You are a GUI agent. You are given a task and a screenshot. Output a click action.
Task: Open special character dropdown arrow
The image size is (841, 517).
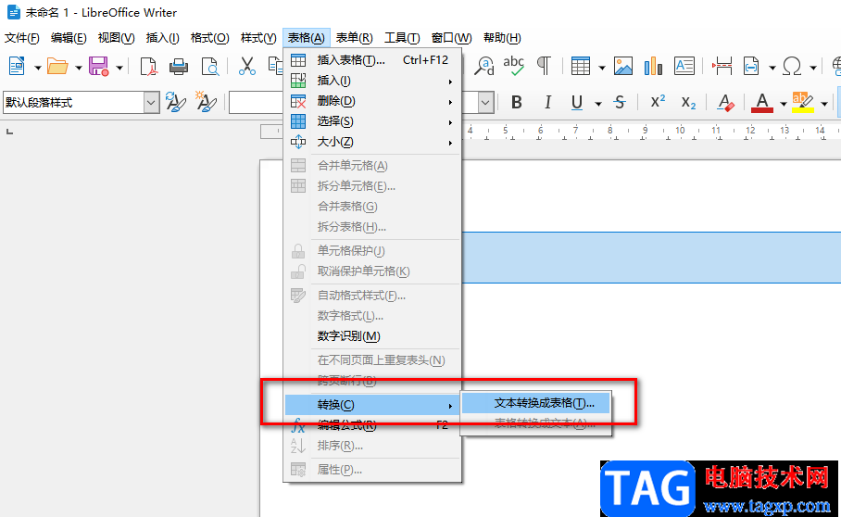813,68
